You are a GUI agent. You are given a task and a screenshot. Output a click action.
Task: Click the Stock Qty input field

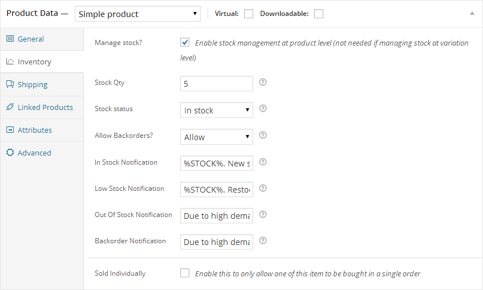point(216,84)
